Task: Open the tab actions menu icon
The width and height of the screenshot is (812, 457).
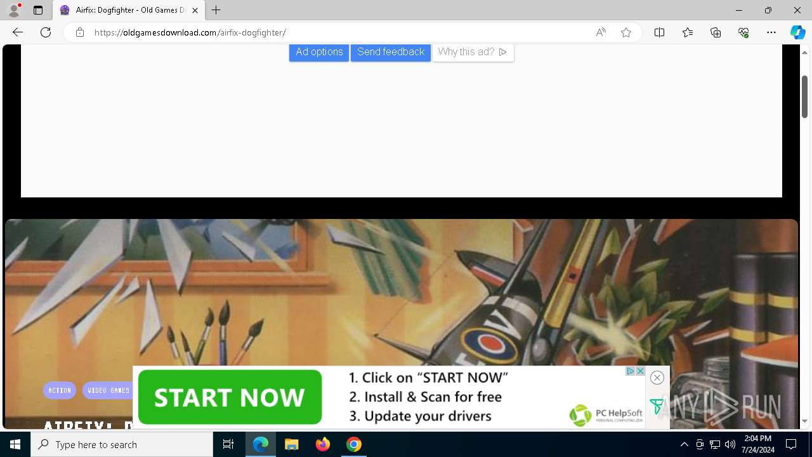Action: 38,10
